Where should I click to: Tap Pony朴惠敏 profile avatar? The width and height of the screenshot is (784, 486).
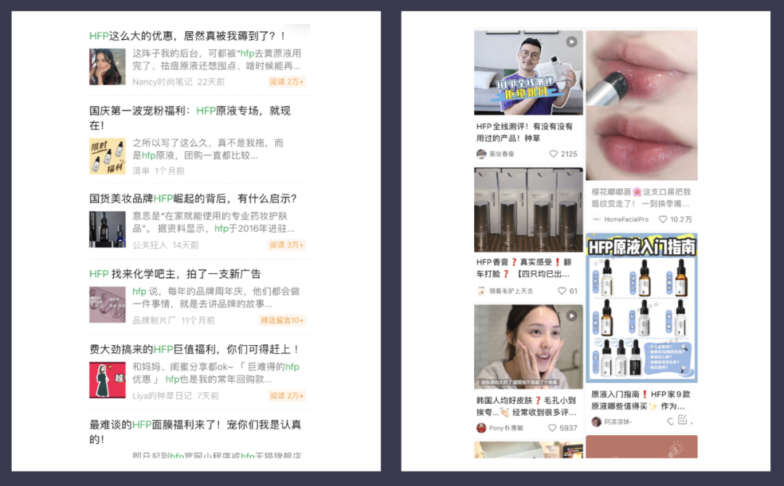pyautogui.click(x=481, y=428)
